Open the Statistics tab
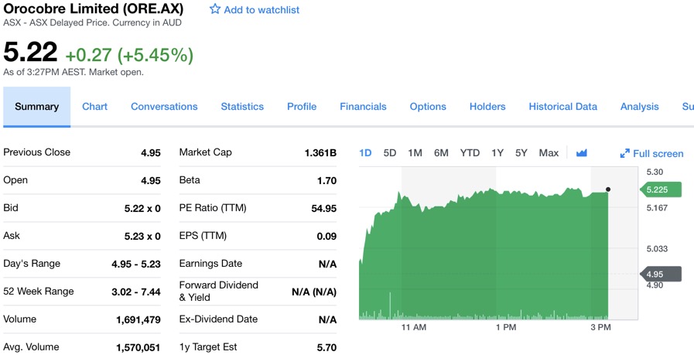Viewport: 694px width, 362px height. (x=242, y=107)
